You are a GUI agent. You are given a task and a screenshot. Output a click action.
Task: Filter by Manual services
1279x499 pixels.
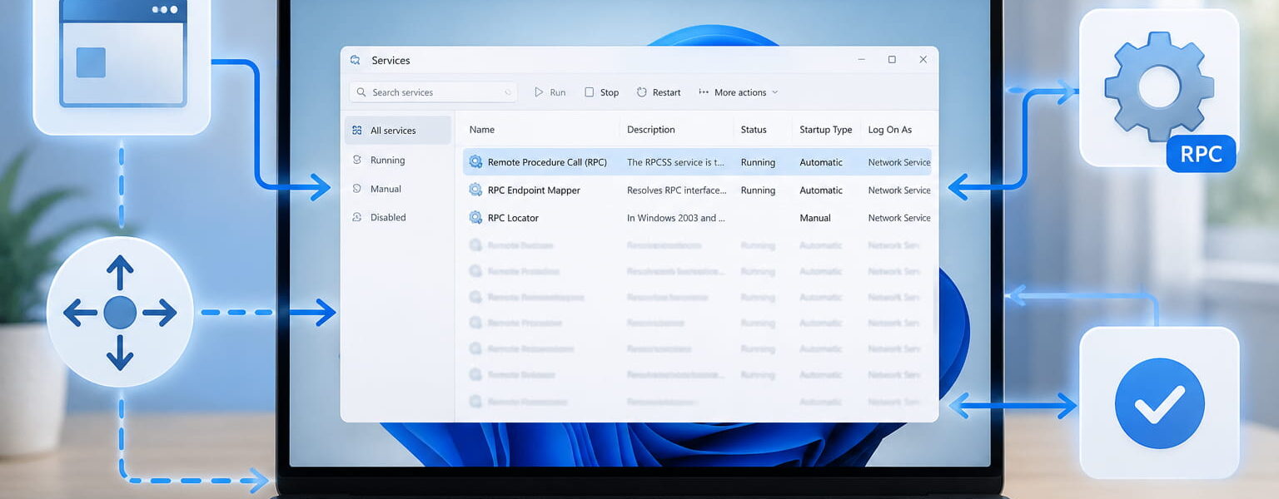pyautogui.click(x=398, y=189)
